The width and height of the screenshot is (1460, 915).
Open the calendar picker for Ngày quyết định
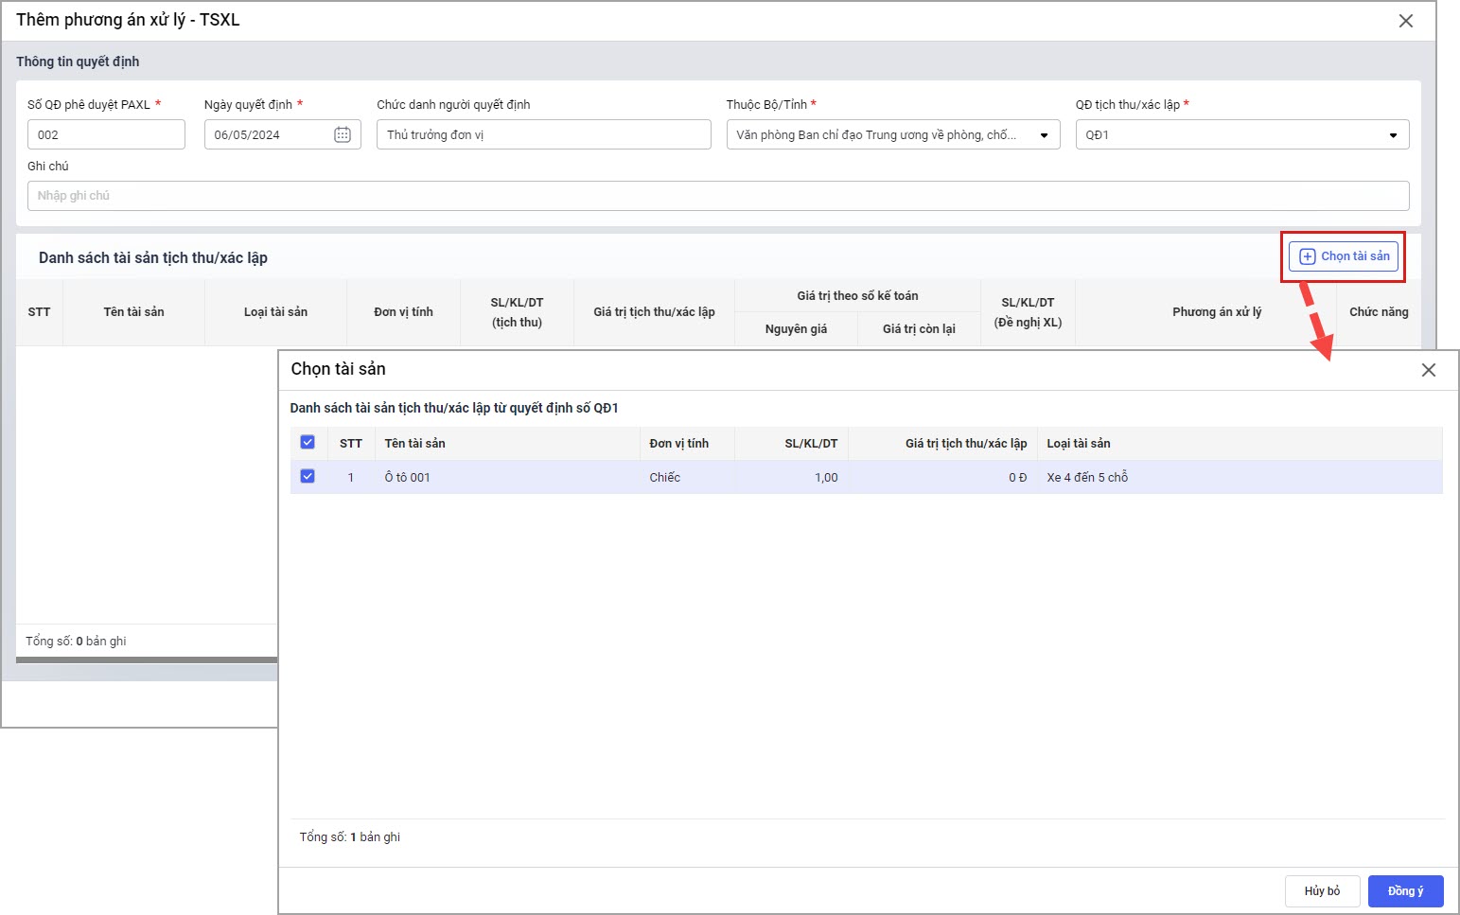pyautogui.click(x=343, y=134)
